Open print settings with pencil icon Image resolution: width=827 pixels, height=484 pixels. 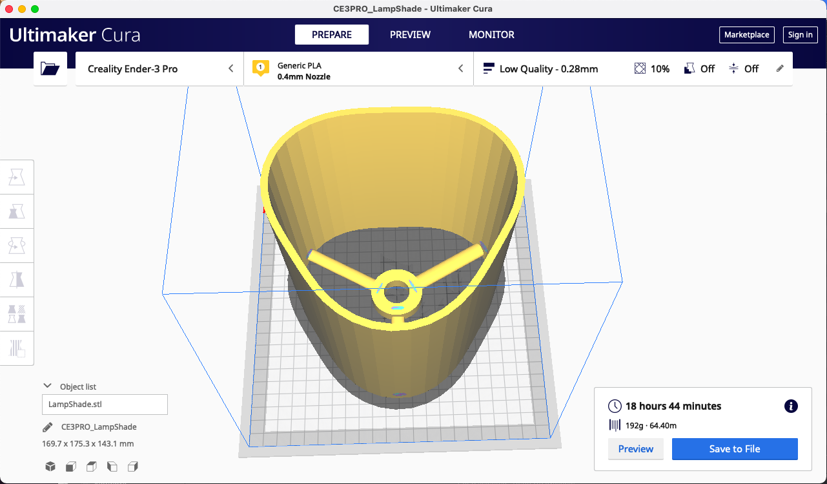tap(780, 68)
